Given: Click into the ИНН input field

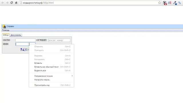Looking at the screenshot, I should click(x=25, y=44).
